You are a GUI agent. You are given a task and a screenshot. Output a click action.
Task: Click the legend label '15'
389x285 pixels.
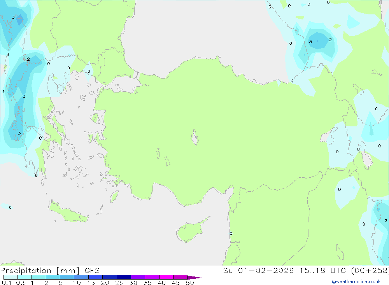(91, 283)
